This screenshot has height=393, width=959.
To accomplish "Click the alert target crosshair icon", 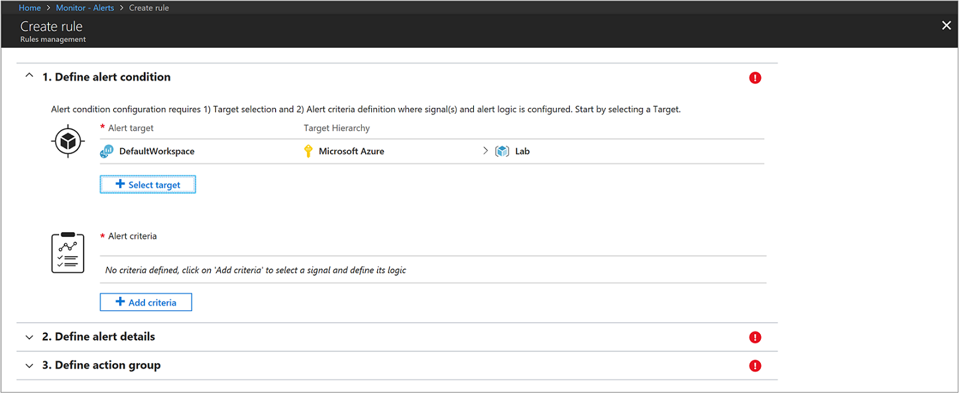I will (68, 141).
